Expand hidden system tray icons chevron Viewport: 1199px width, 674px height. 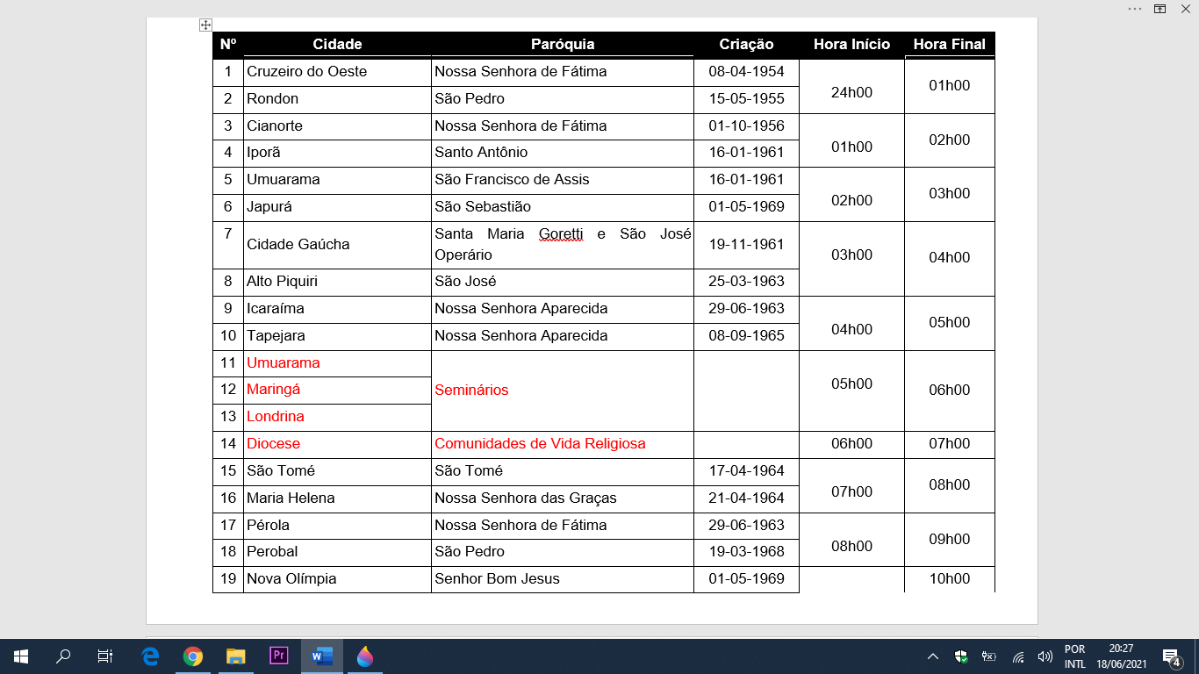tap(933, 656)
